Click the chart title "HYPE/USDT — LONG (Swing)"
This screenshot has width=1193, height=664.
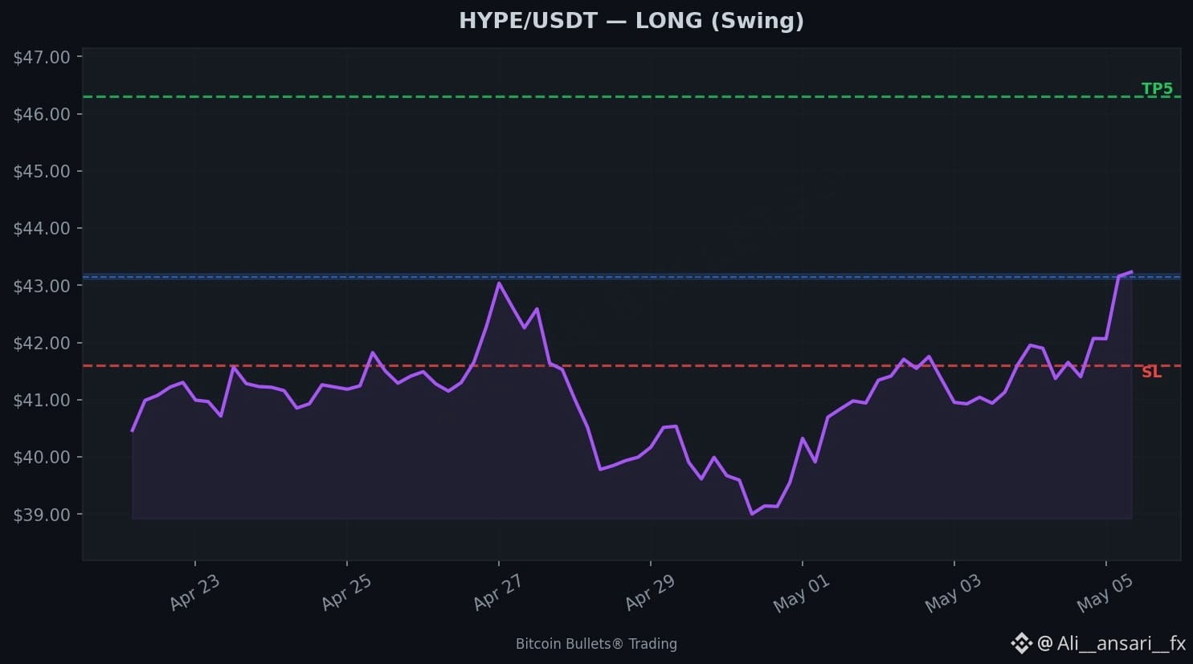click(x=631, y=21)
